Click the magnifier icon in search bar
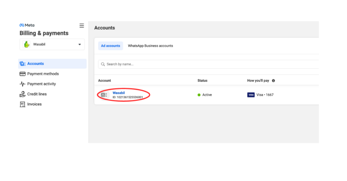Viewport: 347px width, 181px height. [x=103, y=64]
